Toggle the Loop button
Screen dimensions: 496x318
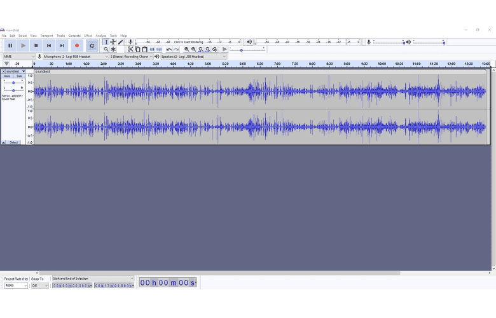92,46
